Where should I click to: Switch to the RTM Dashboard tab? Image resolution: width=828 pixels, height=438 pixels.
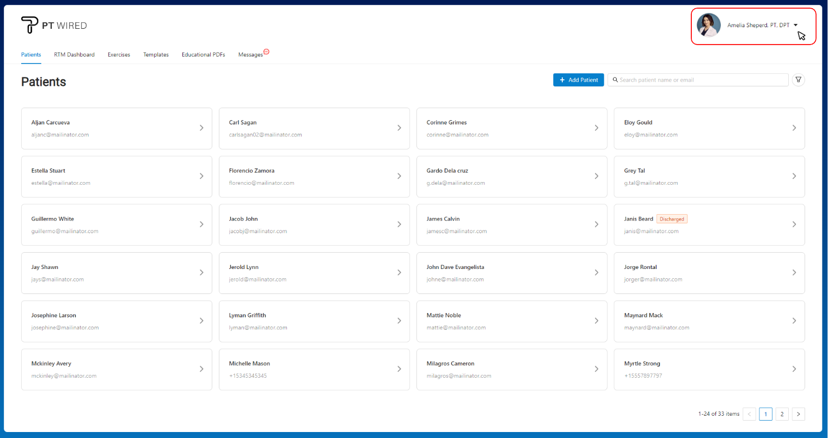coord(74,55)
